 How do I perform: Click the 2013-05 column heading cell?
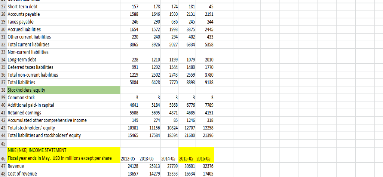pos(150,155)
